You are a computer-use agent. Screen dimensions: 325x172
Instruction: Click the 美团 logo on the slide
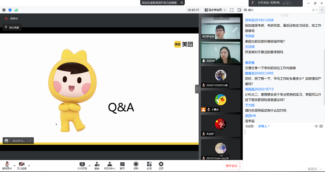tap(184, 44)
